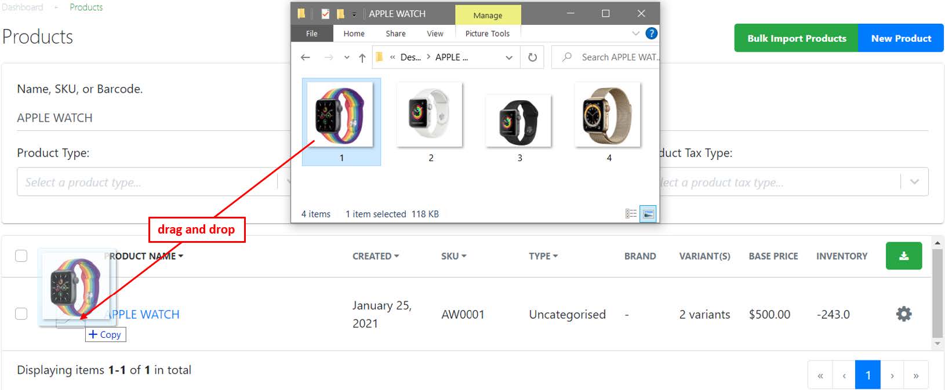The width and height of the screenshot is (945, 390).
Task: Go to page 1 in pagination
Action: click(868, 376)
